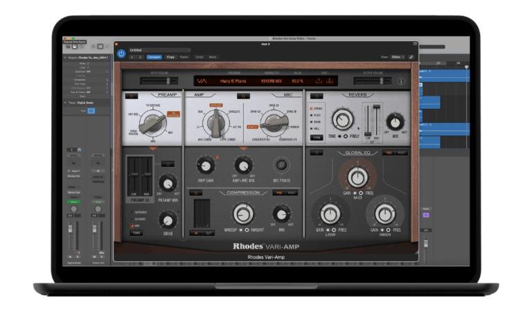This screenshot has width=532, height=312.
Task: Adjust the Amp+Mic Mix knob
Action: tap(243, 166)
